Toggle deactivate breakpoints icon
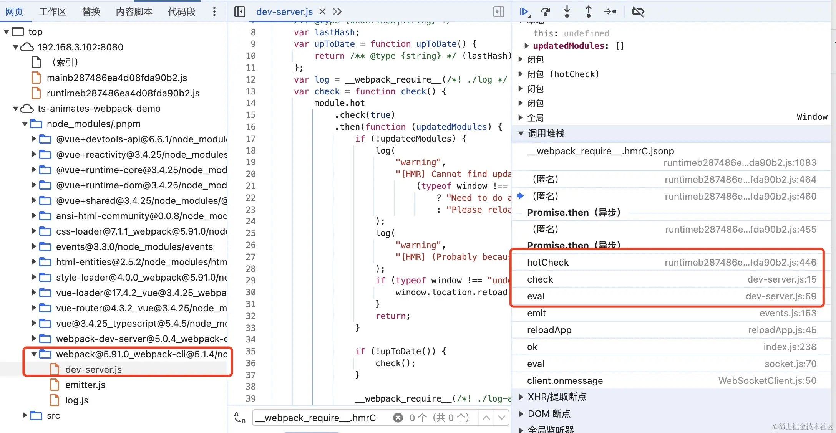Screen dimensions: 836x433 click(638, 12)
